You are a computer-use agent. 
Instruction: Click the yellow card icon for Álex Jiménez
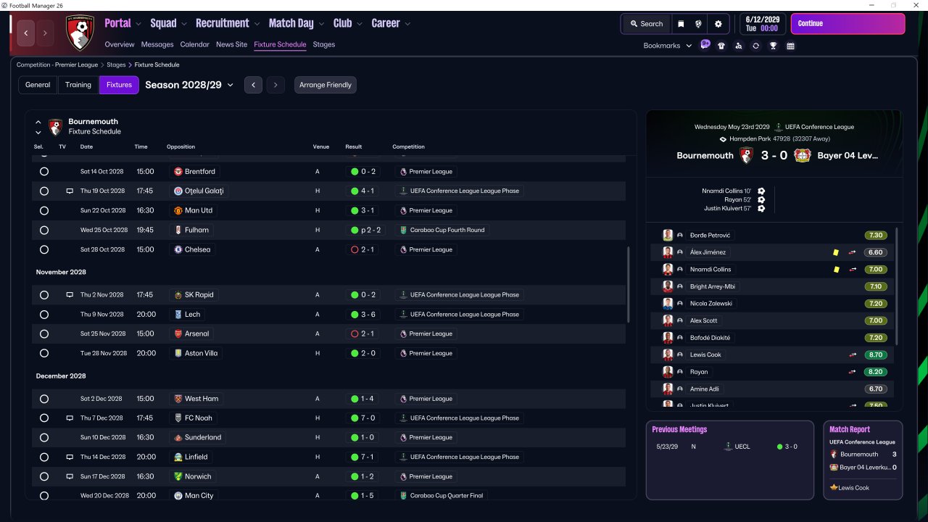tap(836, 252)
